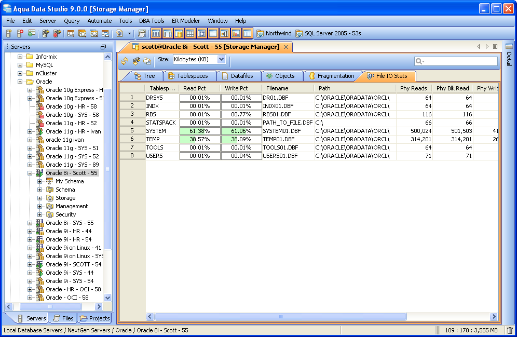Open the Automate menu
Image resolution: width=517 pixels, height=337 pixels.
[x=99, y=21]
